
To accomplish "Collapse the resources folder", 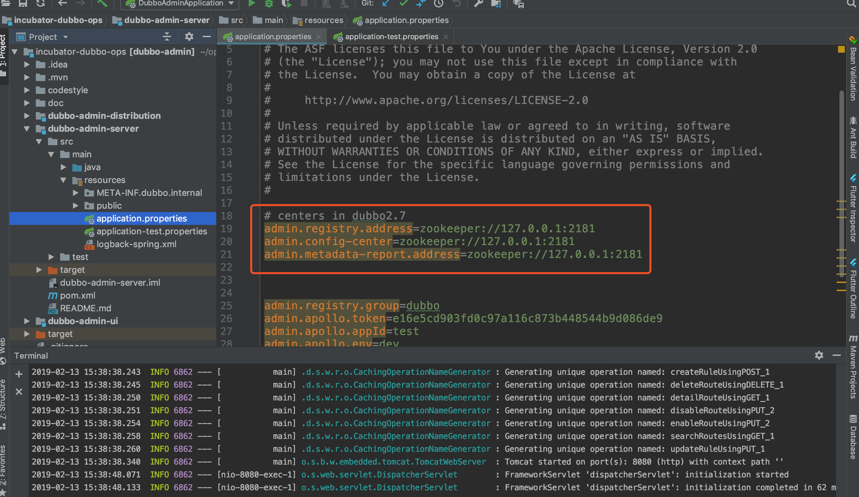I will [x=63, y=180].
